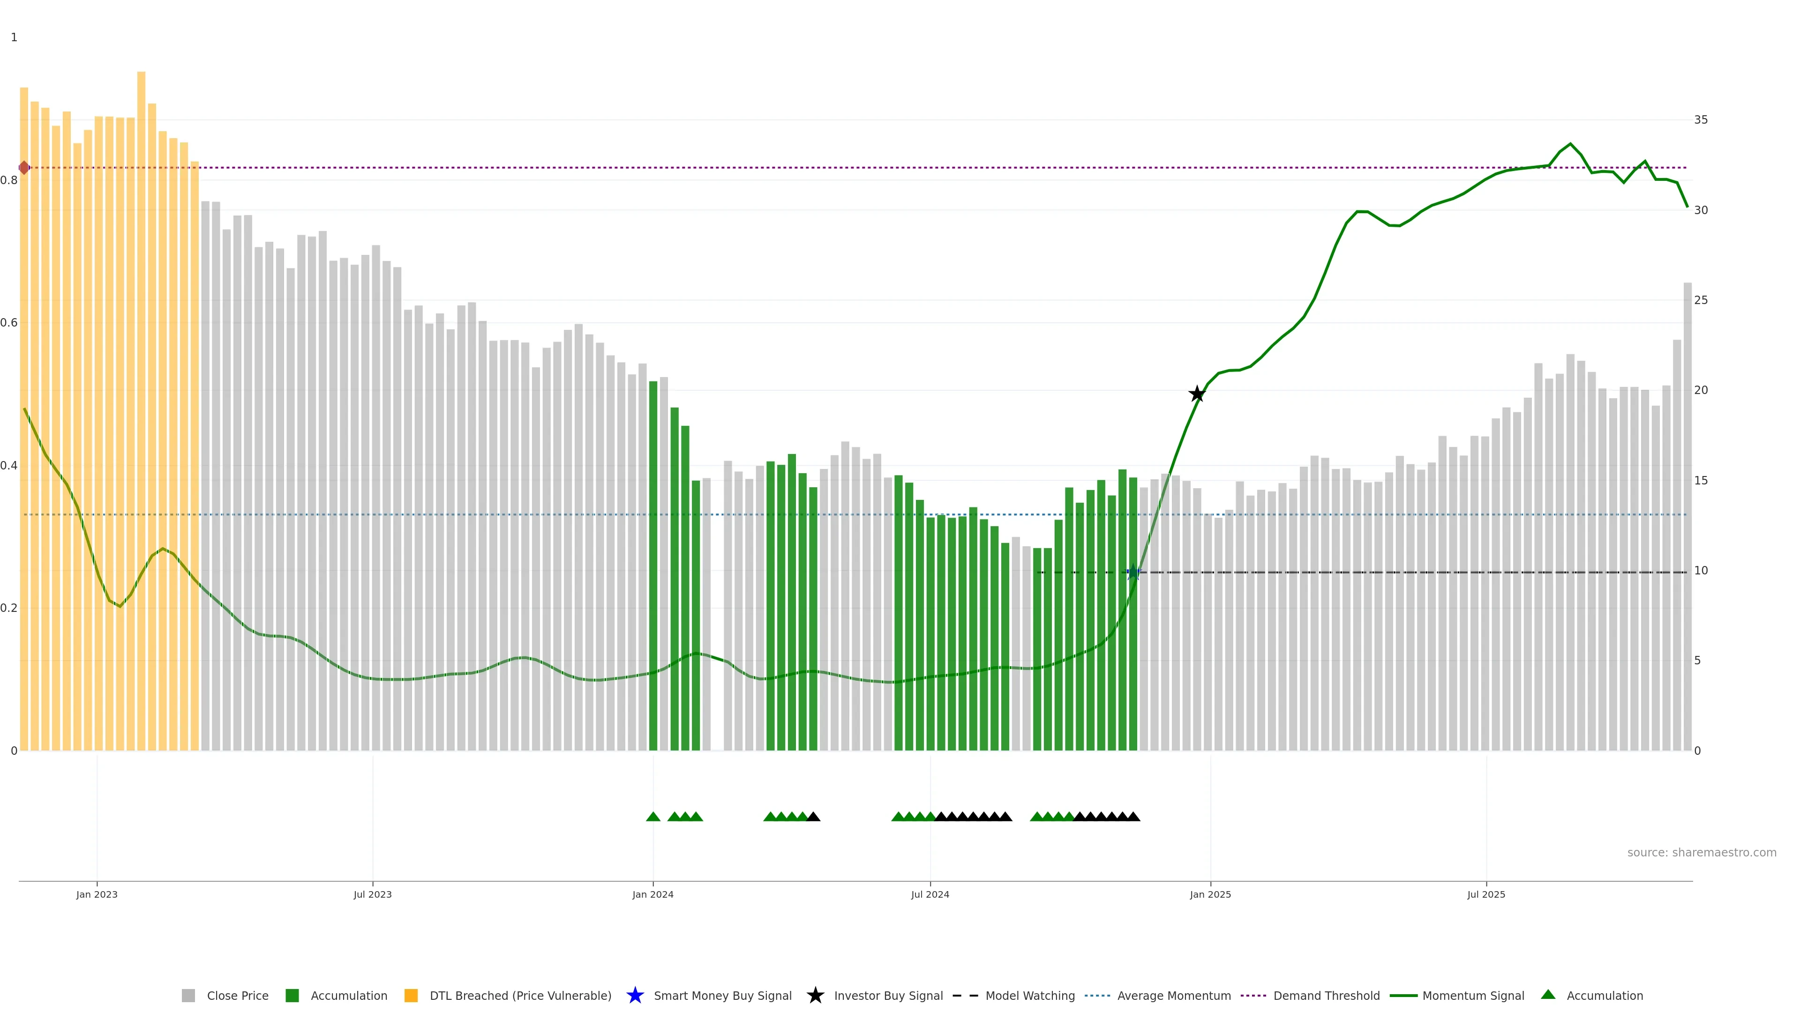1800x1012 pixels.
Task: Toggle Demand Threshold legend entry
Action: click(x=1326, y=996)
